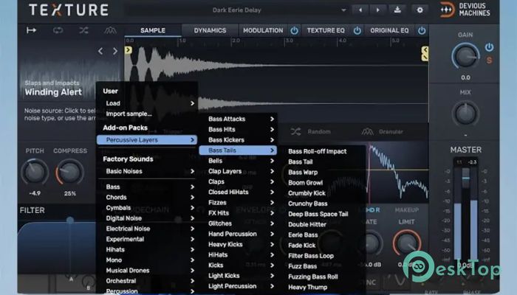
Task: Toggle the Gain section power button
Action: point(489,47)
